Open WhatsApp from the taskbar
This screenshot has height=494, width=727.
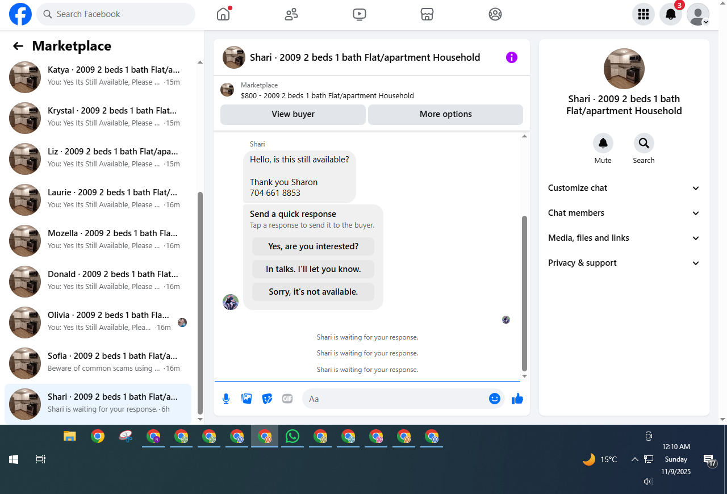coord(293,436)
